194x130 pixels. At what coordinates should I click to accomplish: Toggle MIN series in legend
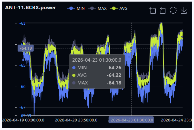(76, 9)
